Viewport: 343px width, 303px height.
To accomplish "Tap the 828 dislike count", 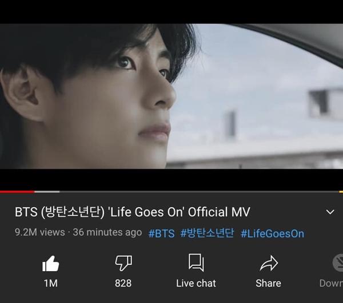I will point(123,283).
